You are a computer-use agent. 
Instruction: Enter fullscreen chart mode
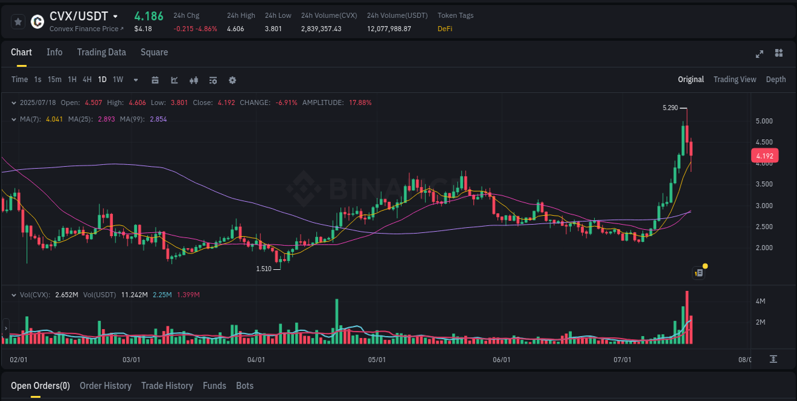coord(759,54)
